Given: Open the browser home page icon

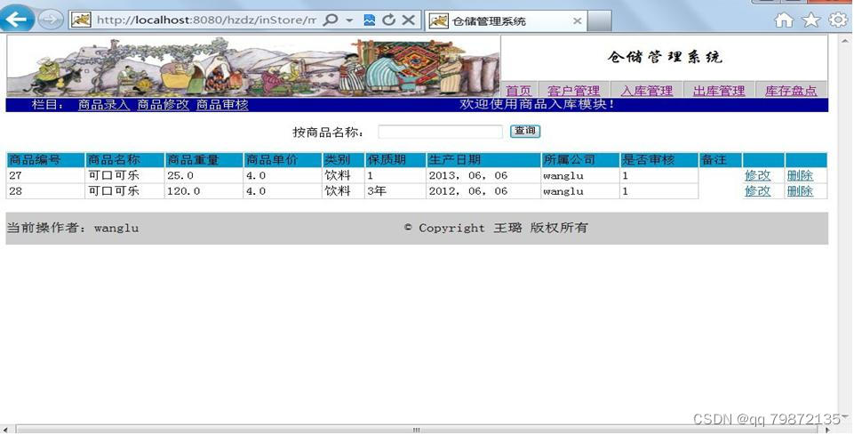Looking at the screenshot, I should point(784,20).
